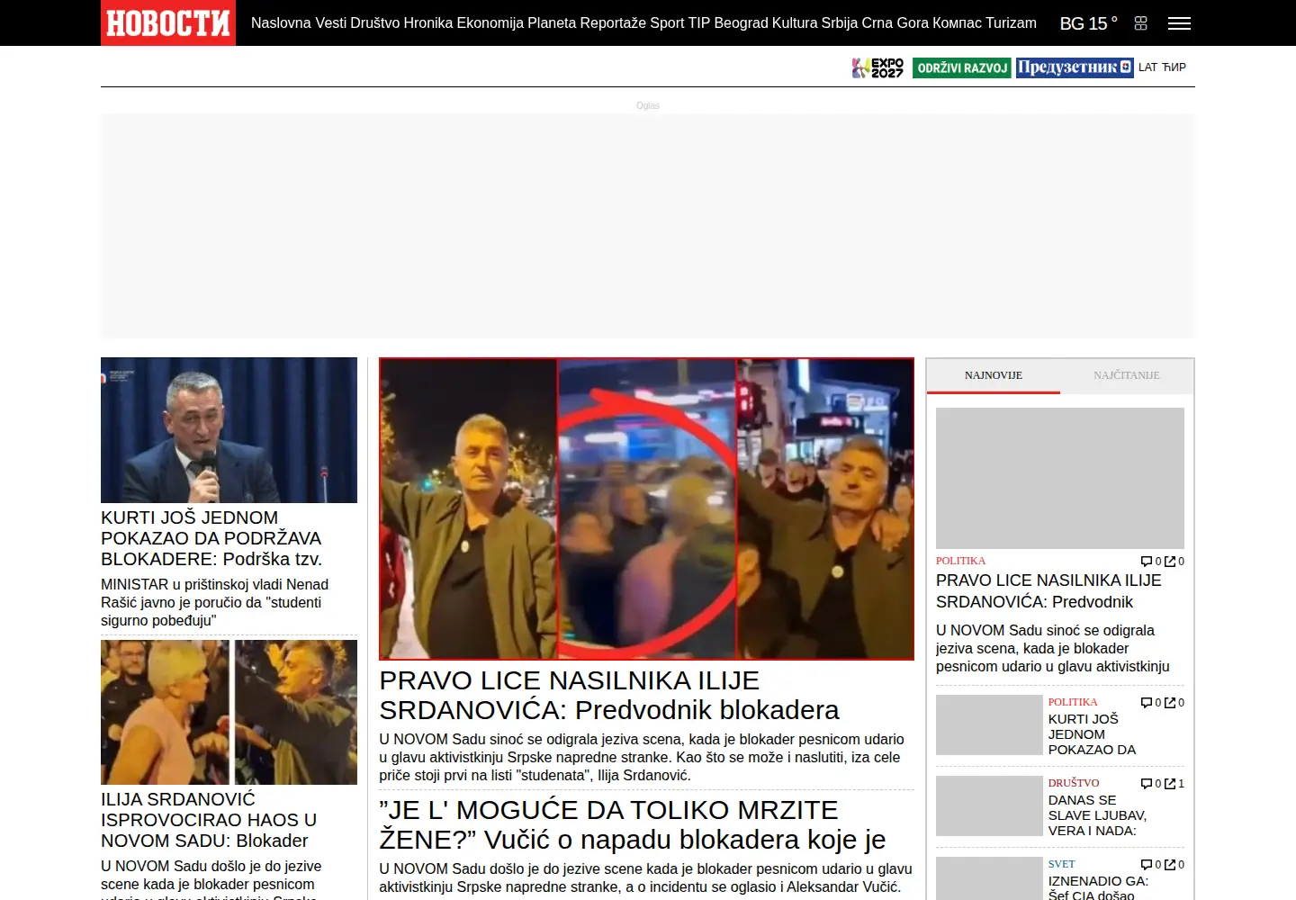The image size is (1296, 900).
Task: Open Naslovna in the top menu
Action: click(x=281, y=23)
